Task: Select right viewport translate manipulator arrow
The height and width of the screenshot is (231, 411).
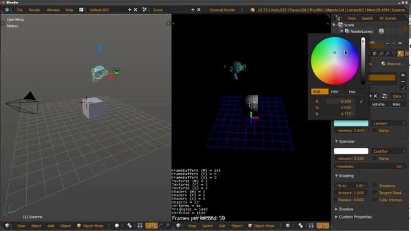Action: [x=326, y=225]
